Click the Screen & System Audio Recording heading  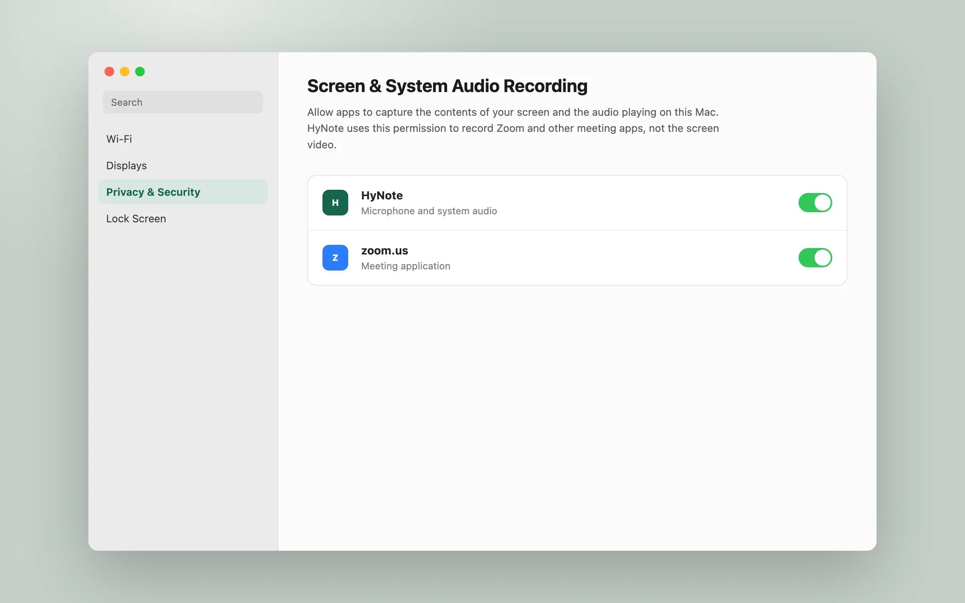447,86
